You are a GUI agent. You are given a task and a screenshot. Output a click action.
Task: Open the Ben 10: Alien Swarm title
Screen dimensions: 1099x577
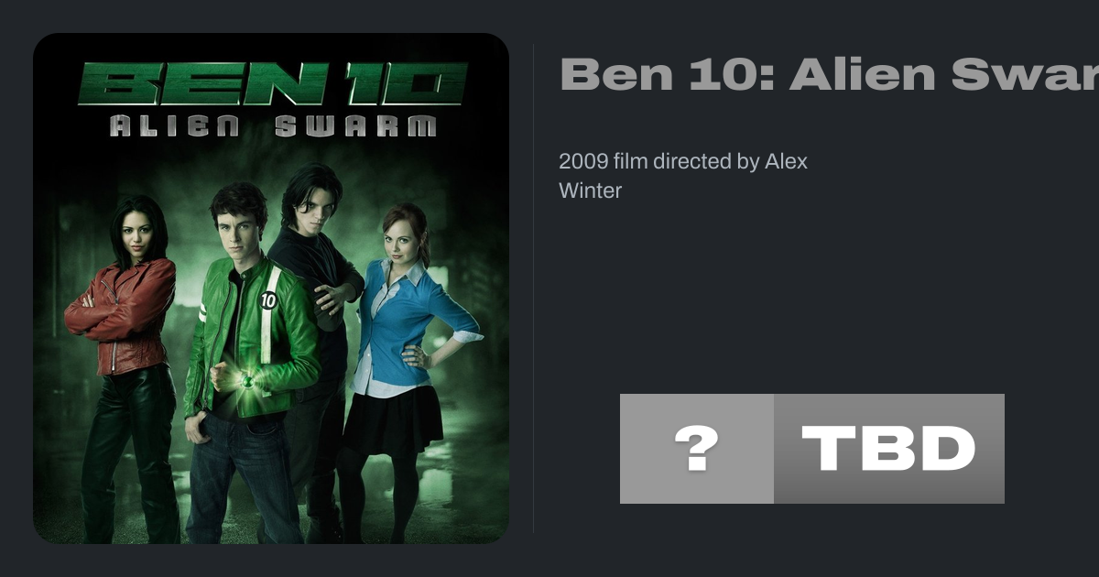coord(829,74)
